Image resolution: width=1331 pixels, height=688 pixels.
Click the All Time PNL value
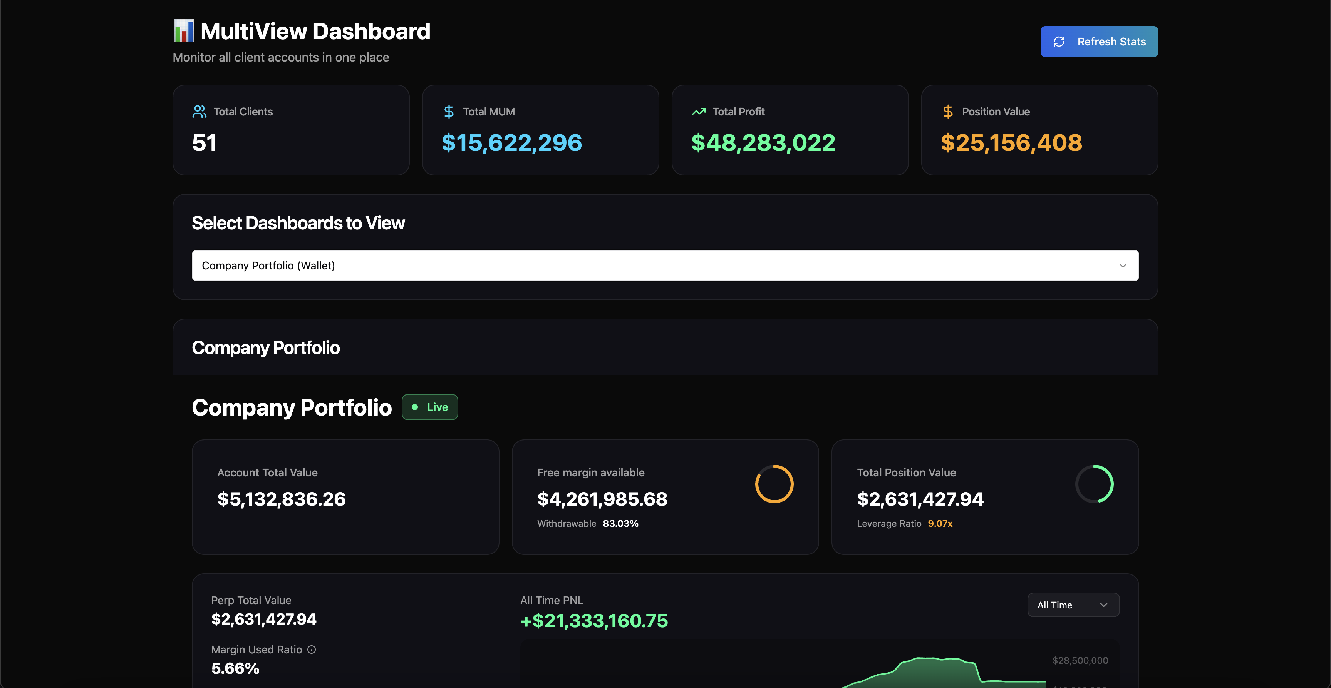pyautogui.click(x=594, y=620)
